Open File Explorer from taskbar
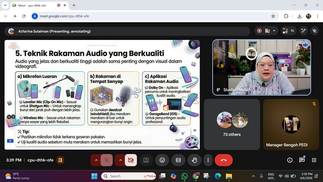Screen dimensions: 323x182 (229, 176)
